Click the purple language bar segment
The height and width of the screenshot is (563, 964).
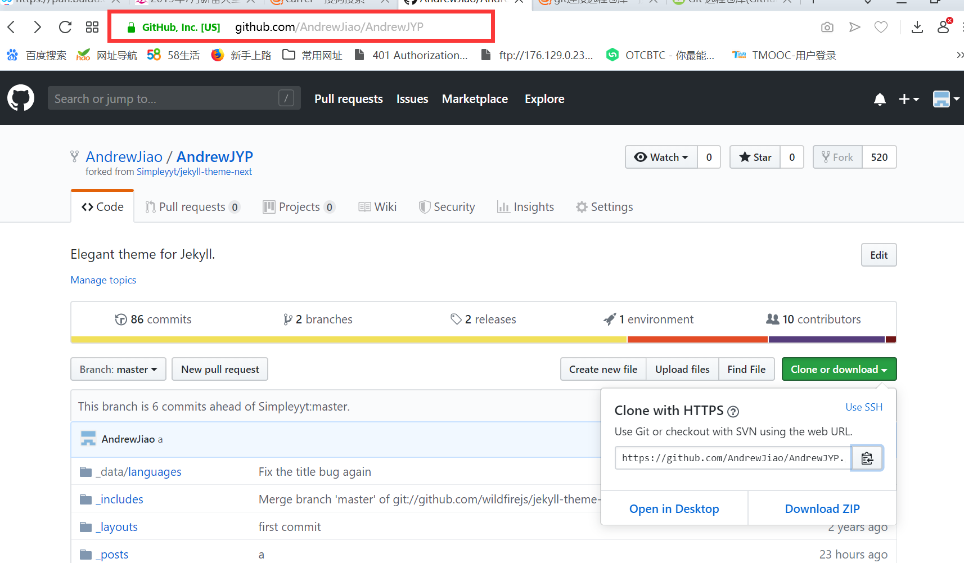[x=827, y=340]
